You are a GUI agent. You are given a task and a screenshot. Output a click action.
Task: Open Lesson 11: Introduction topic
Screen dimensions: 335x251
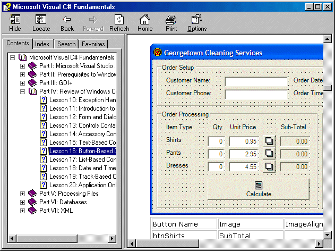(x=82, y=108)
